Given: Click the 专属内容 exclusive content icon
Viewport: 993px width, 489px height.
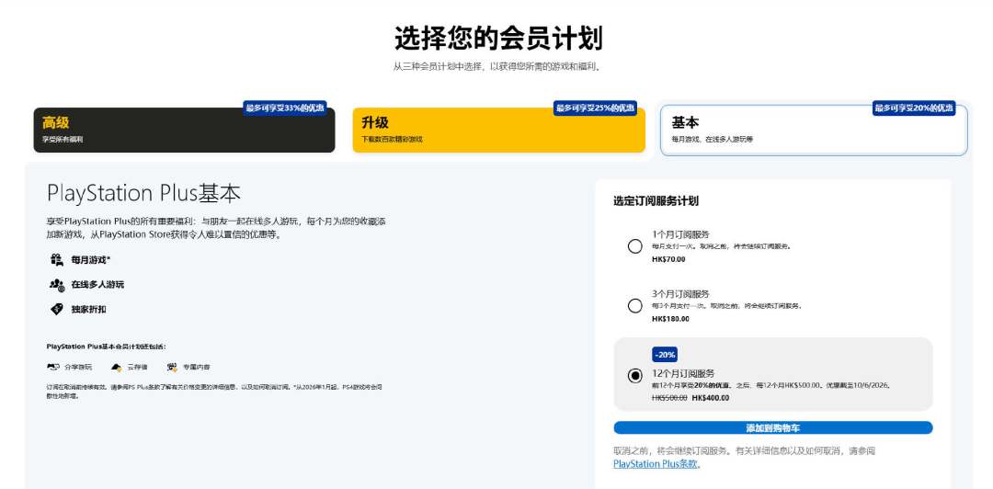Looking at the screenshot, I should pyautogui.click(x=172, y=367).
